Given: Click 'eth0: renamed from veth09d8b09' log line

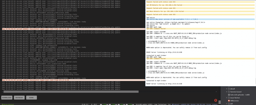Looking at the screenshot, I should [x=29, y=20].
